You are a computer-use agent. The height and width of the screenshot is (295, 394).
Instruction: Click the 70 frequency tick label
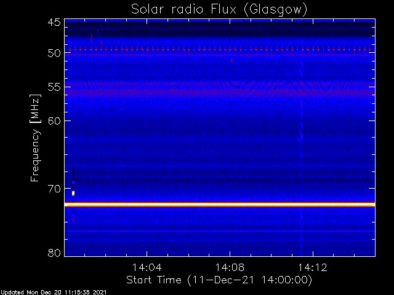[54, 189]
